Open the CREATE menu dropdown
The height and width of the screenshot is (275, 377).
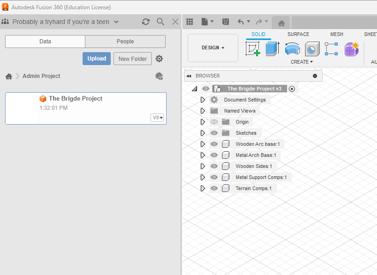[302, 62]
